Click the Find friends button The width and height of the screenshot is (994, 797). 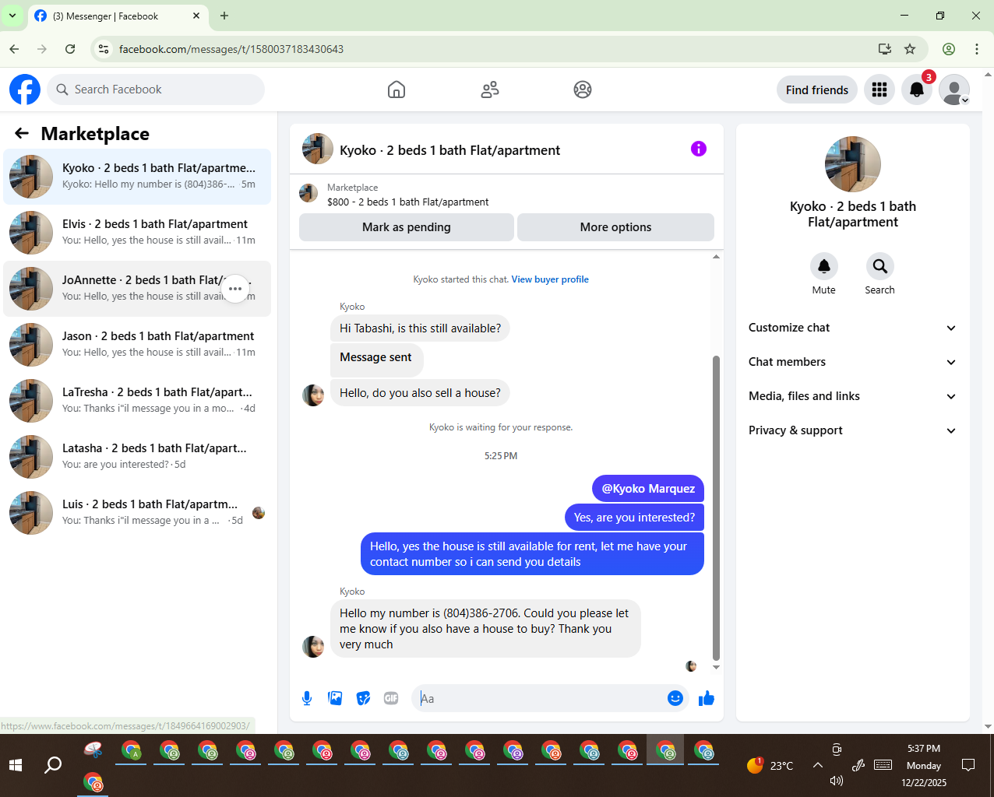817,90
